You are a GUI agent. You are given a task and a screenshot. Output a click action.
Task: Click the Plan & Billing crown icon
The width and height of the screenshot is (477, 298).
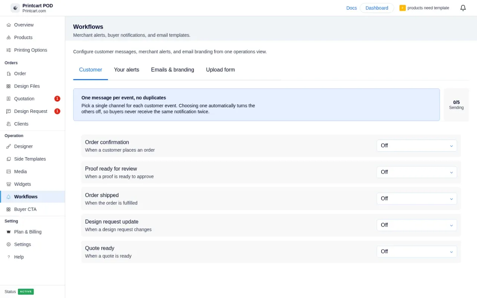[9, 232]
